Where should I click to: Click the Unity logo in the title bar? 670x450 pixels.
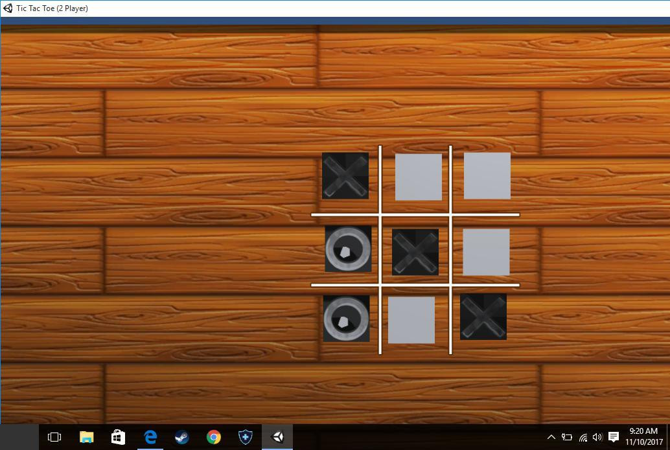8,8
